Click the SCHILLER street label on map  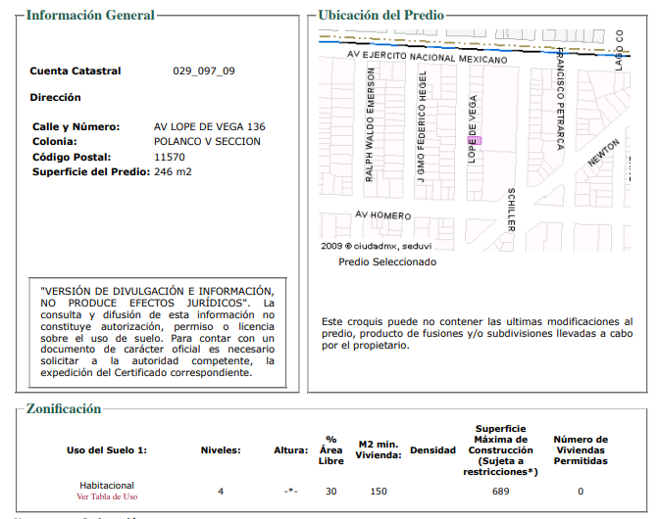click(x=511, y=210)
